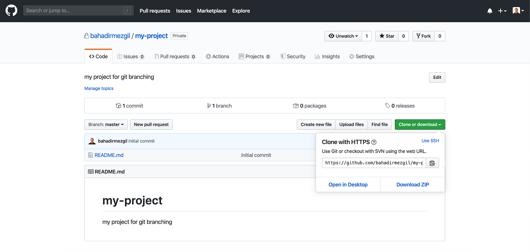Open the Unwatch notifications dropdown
Image resolution: width=530 pixels, height=252 pixels.
[343, 36]
